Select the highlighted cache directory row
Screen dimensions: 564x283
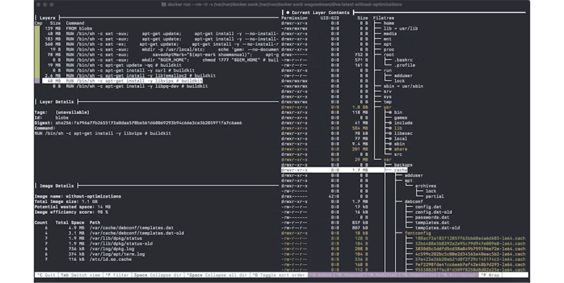point(344,170)
